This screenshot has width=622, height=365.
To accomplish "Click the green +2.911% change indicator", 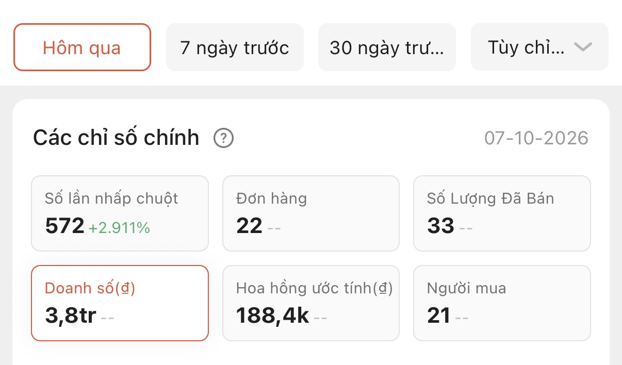I will pos(119,227).
